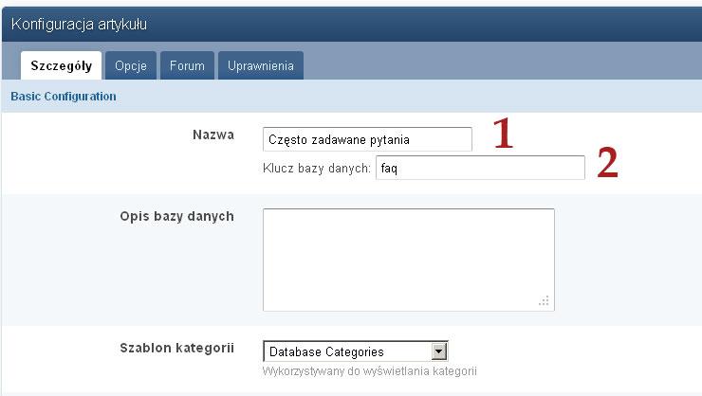The width and height of the screenshot is (702, 396).
Task: Click the Nazwa field label
Action: coord(212,135)
